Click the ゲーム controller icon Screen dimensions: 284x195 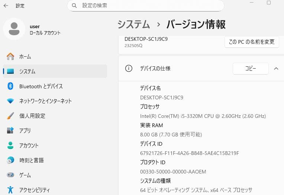click(10, 175)
